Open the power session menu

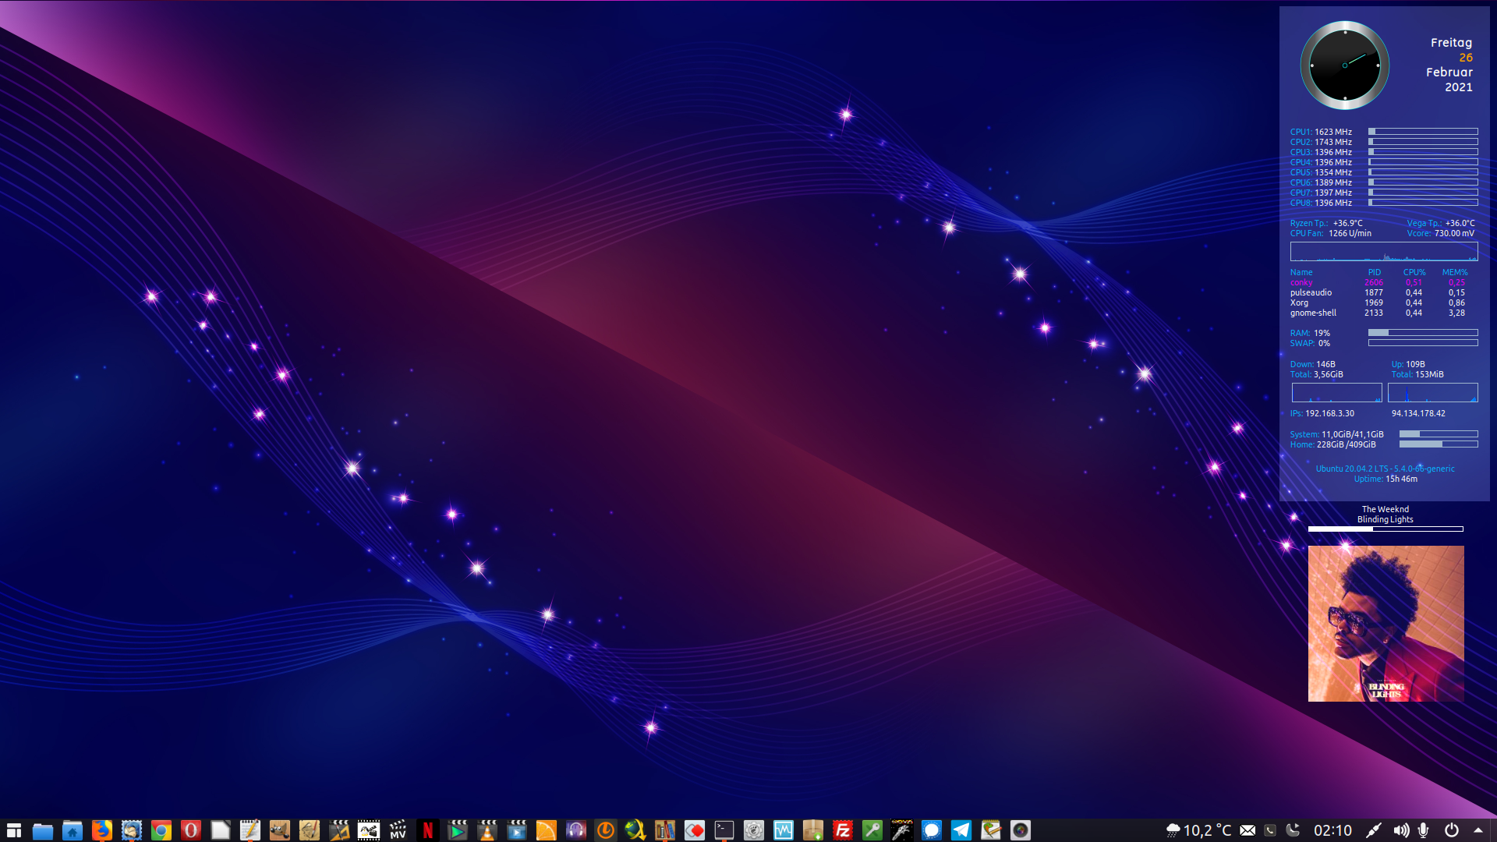click(1452, 830)
